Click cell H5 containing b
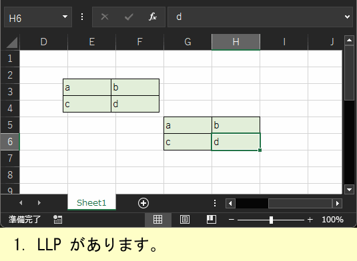 coord(236,125)
